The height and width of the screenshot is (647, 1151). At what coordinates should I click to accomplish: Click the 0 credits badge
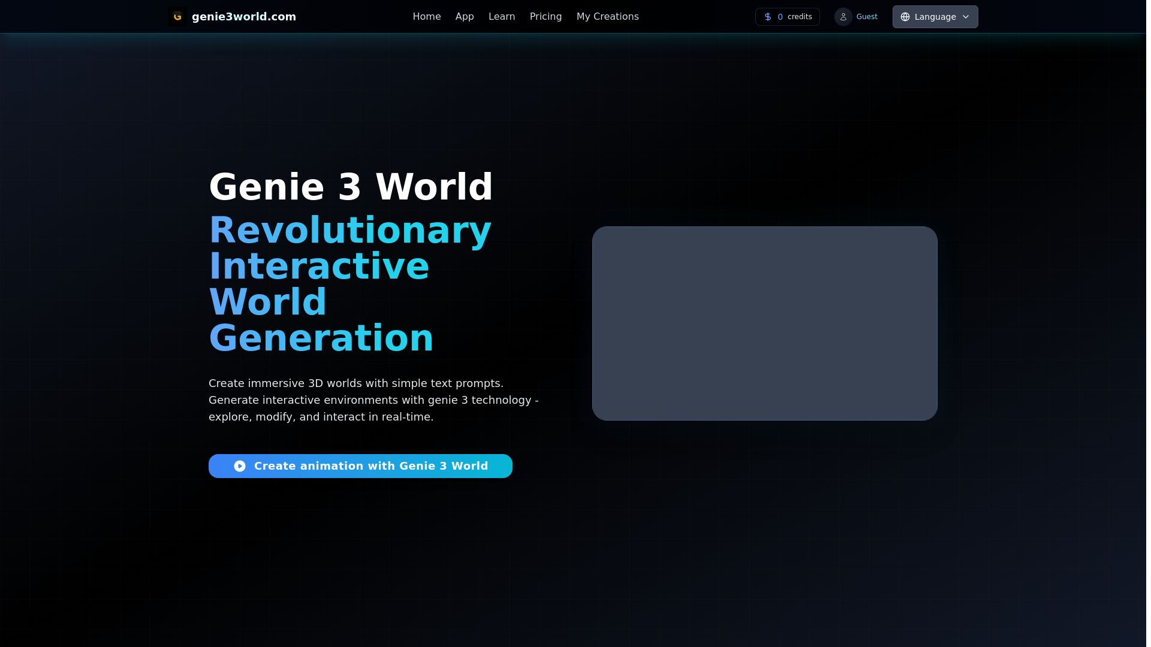(787, 17)
